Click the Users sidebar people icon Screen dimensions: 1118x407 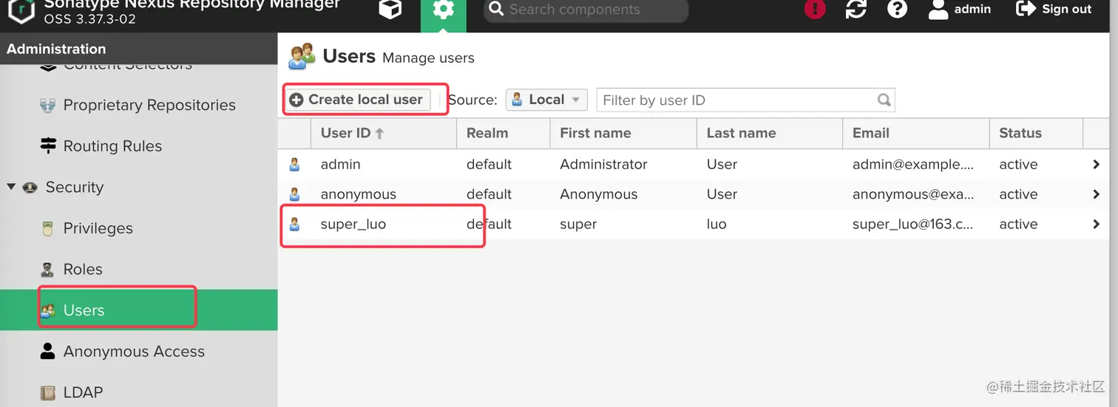click(48, 311)
